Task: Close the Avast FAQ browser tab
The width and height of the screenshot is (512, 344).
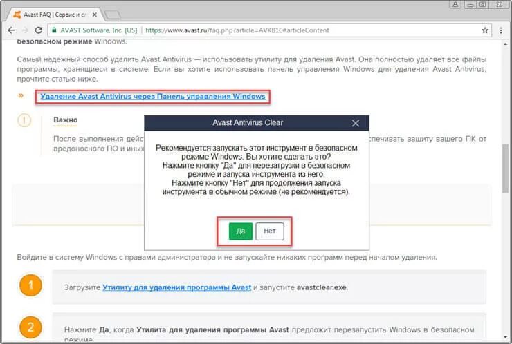Action: tap(94, 15)
